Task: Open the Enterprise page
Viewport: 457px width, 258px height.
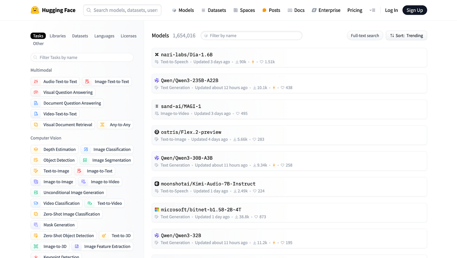Action: [x=326, y=10]
